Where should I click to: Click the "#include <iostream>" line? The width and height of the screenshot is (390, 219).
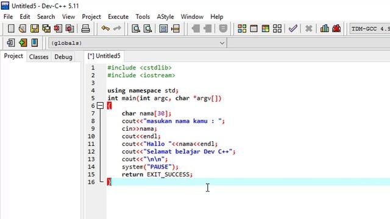(x=141, y=75)
